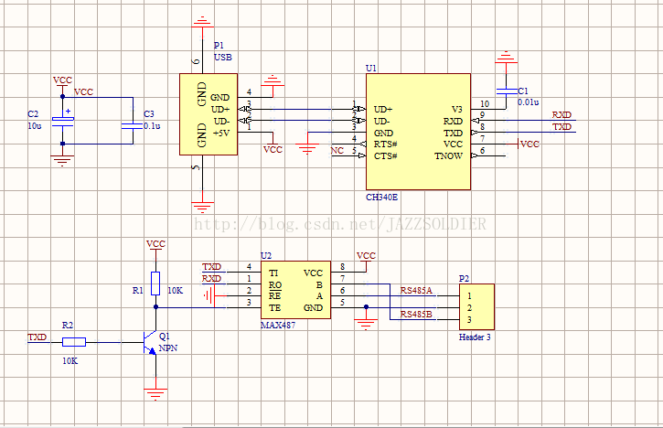Click the TXD net label at U2 pin 4

click(x=211, y=267)
